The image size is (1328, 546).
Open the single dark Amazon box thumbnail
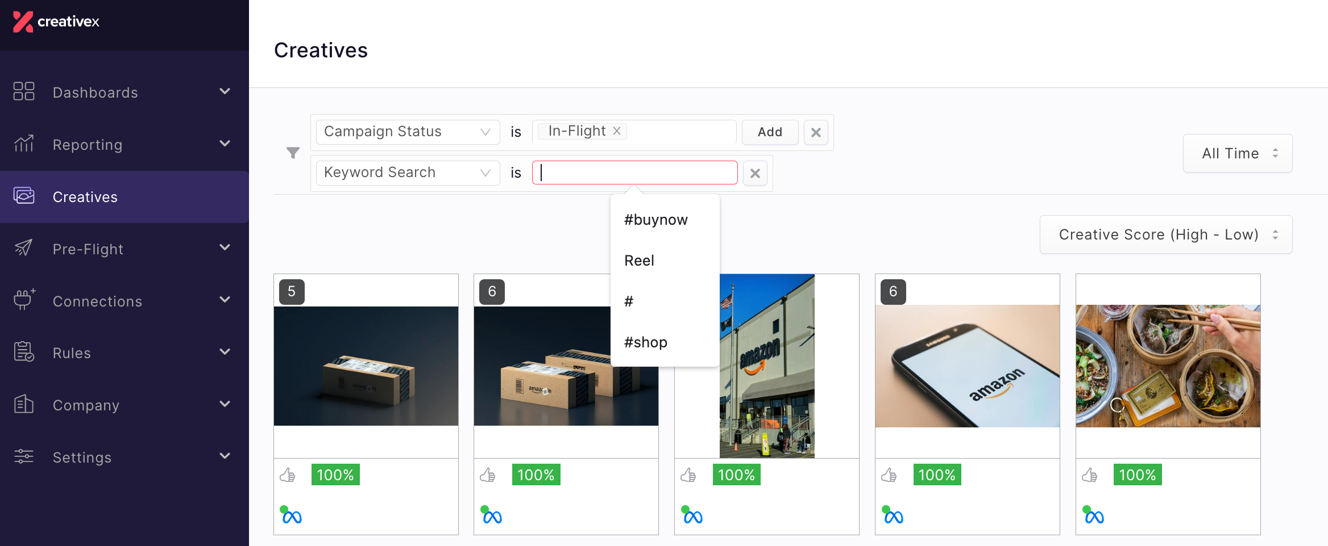click(x=366, y=366)
